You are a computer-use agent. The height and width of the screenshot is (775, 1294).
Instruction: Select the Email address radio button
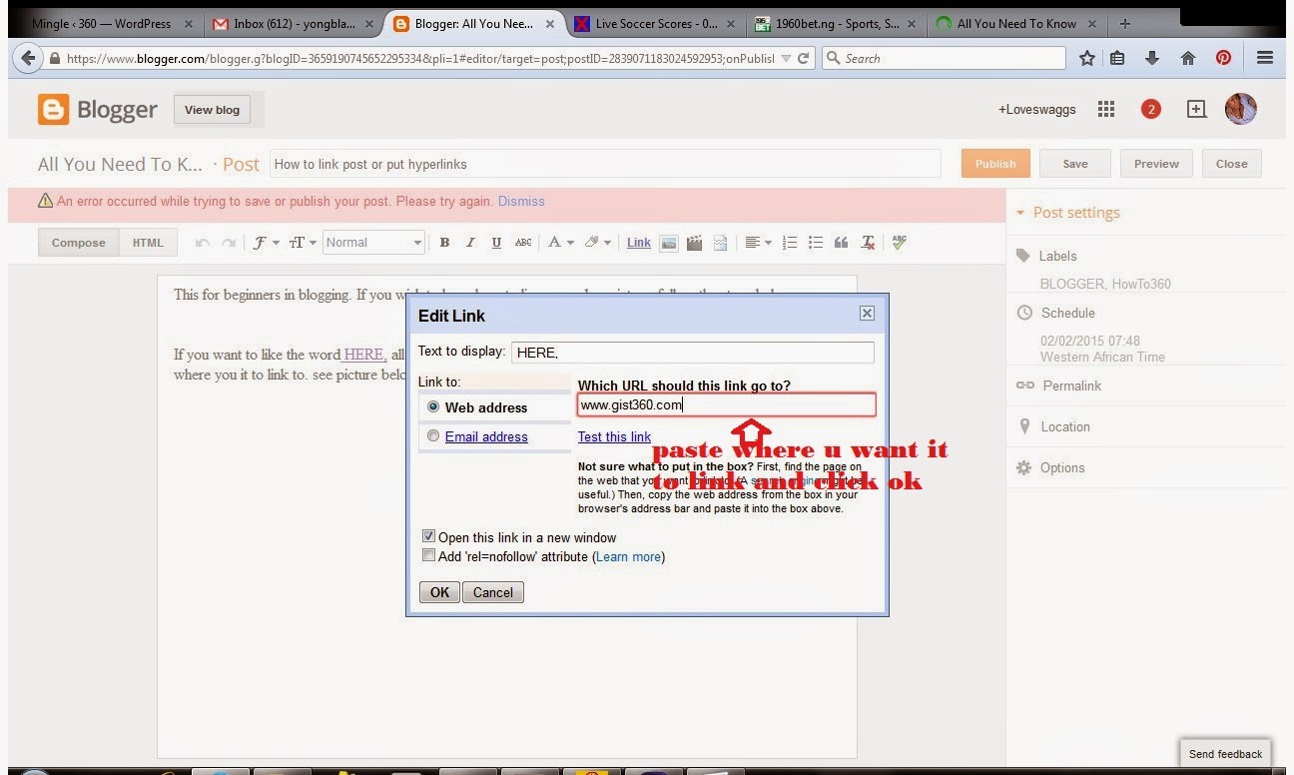(x=432, y=436)
